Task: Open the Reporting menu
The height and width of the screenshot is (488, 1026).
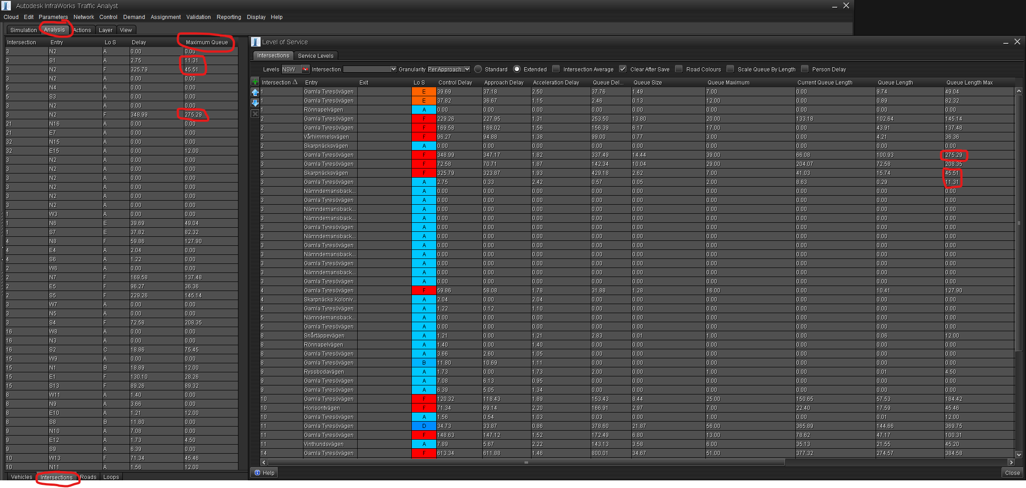Action: pos(229,17)
